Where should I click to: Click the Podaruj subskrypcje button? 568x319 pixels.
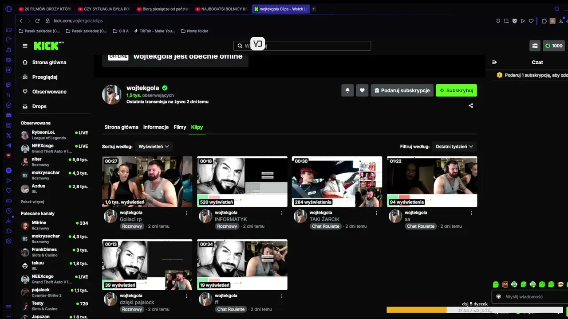point(402,90)
